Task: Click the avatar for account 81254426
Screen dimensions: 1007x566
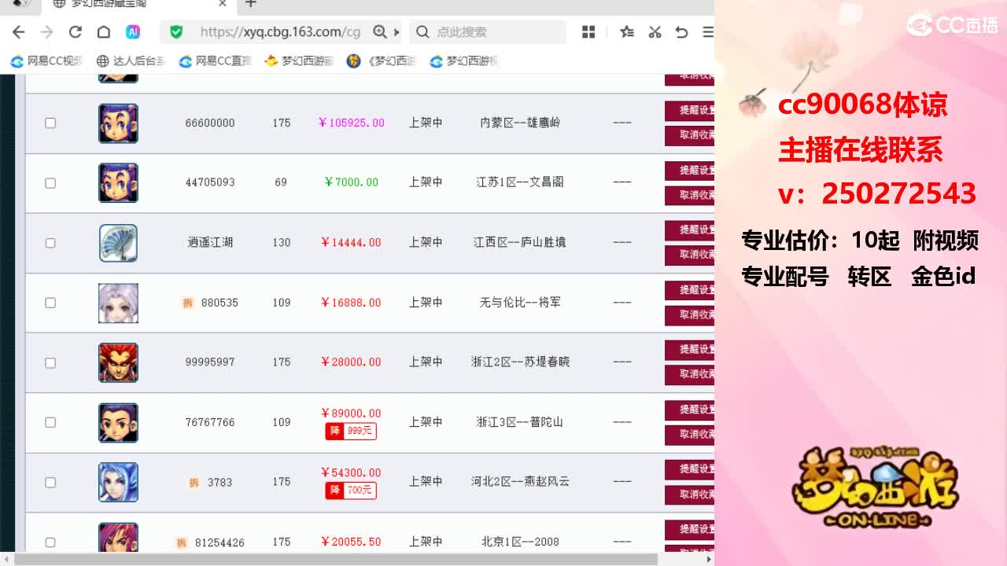Action: point(118,538)
